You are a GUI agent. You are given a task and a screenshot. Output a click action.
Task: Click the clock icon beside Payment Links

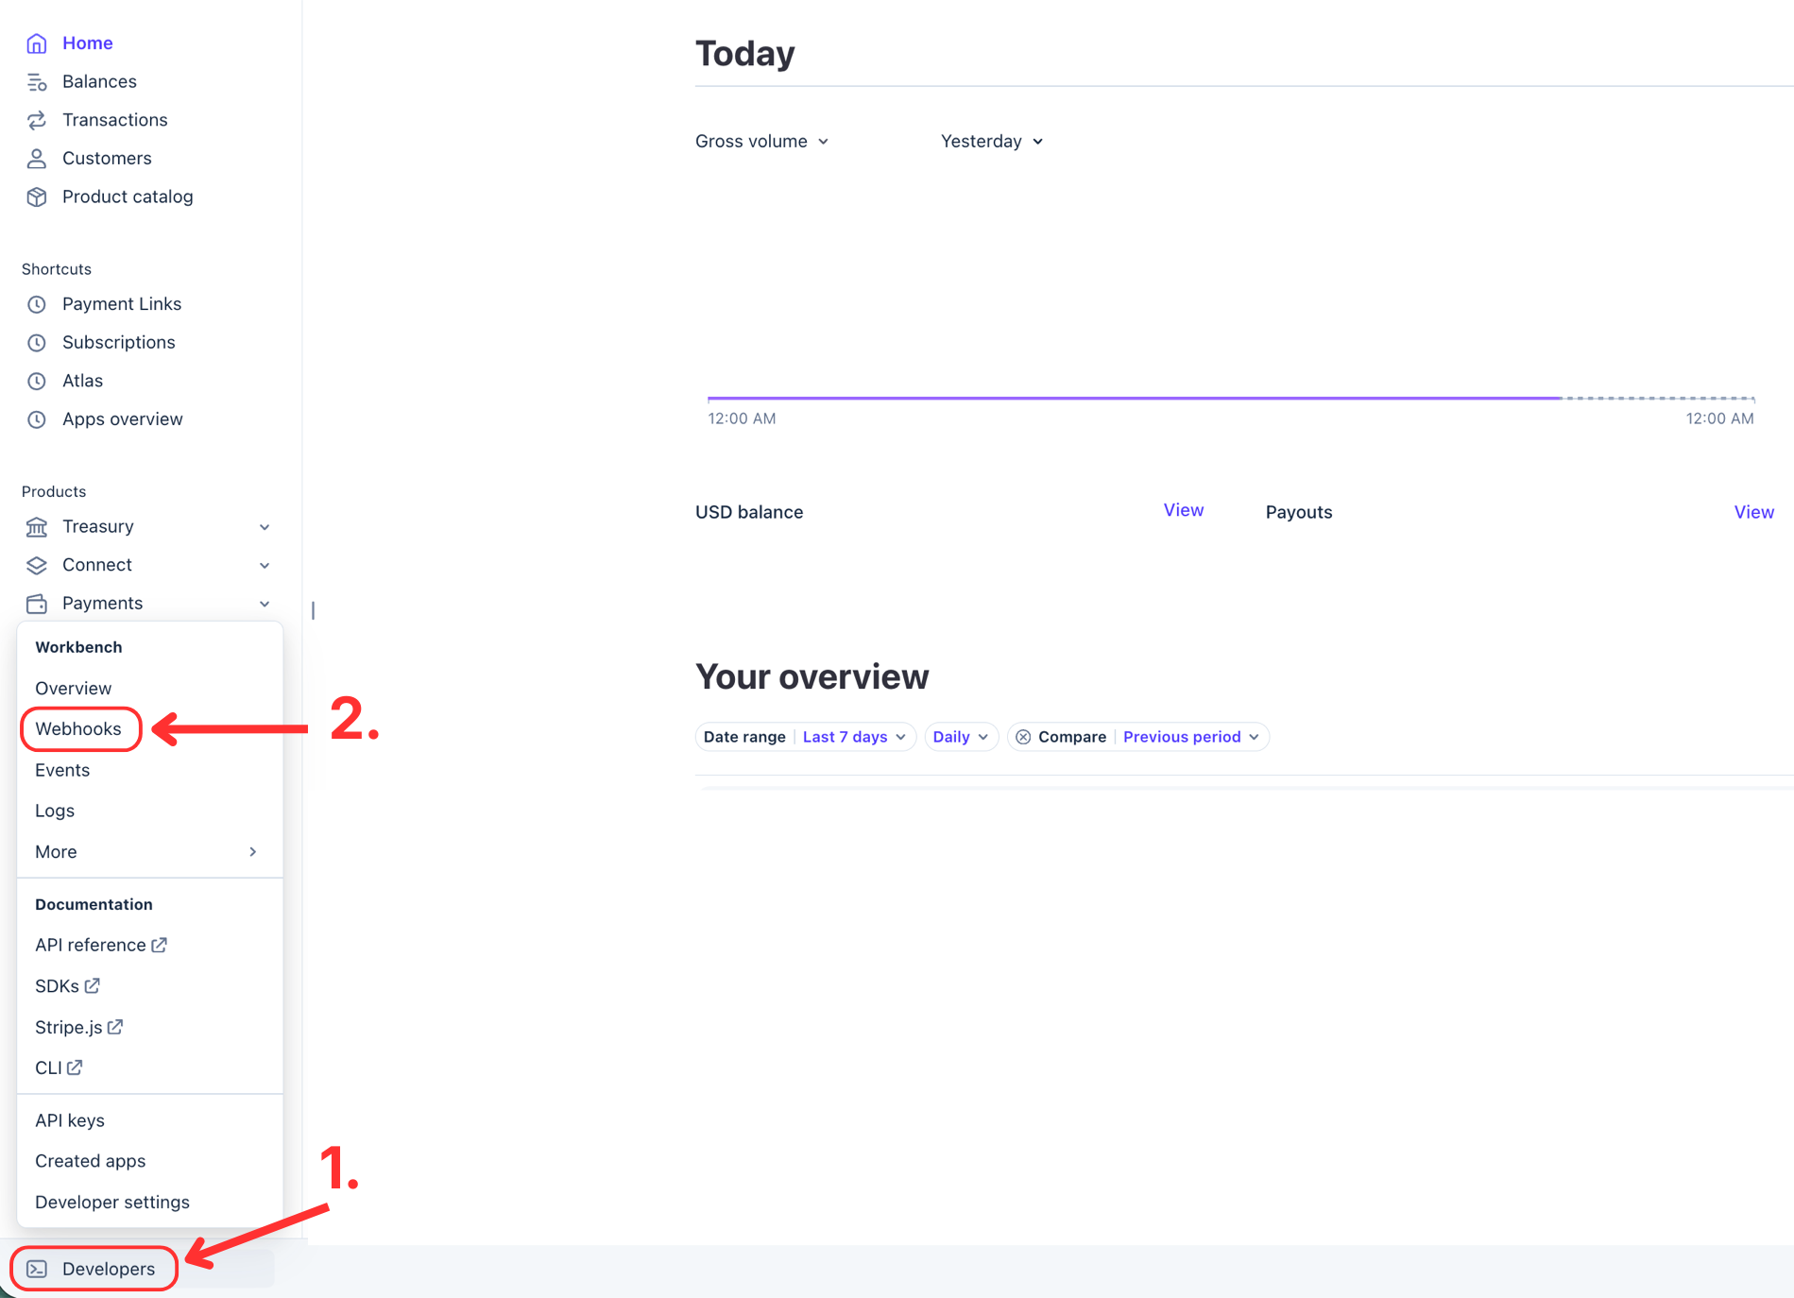point(37,304)
